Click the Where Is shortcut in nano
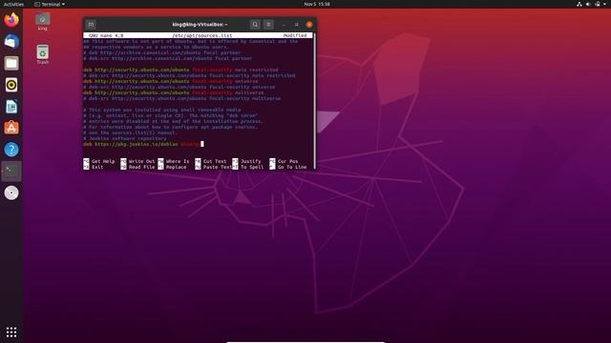This screenshot has height=343, width=611. click(174, 161)
